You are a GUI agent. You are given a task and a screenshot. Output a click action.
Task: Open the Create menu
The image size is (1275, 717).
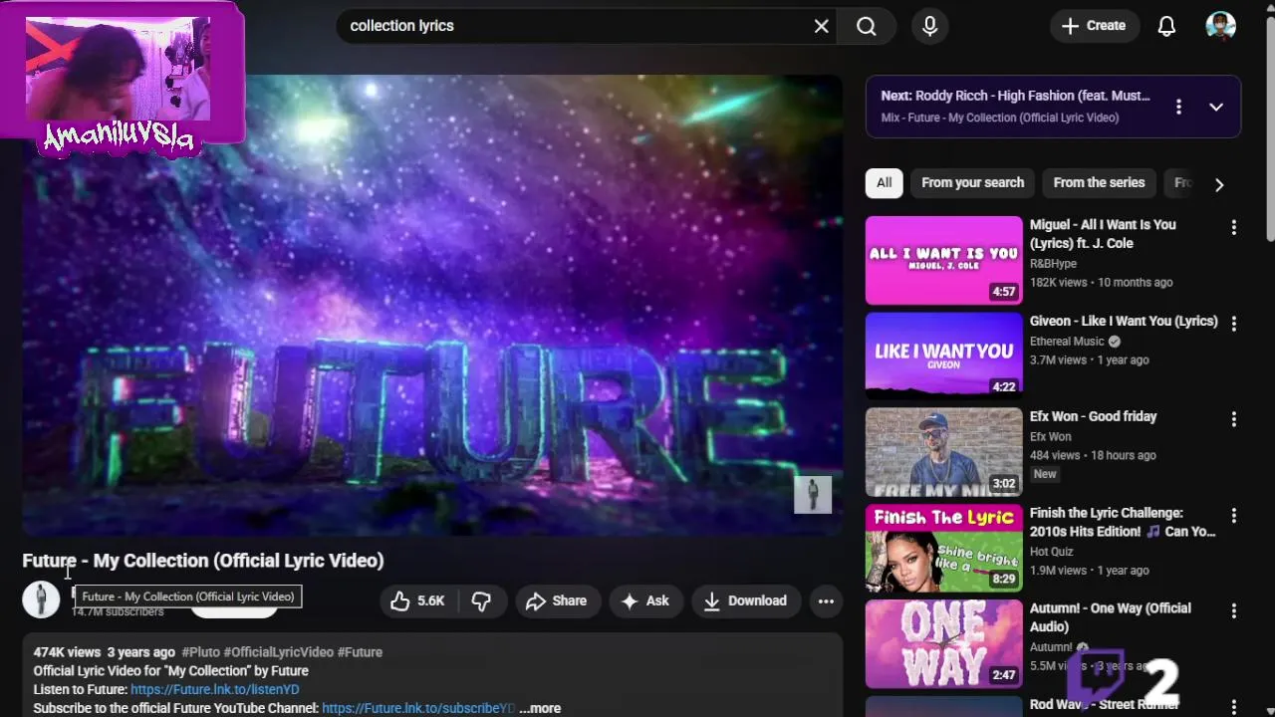tap(1094, 26)
